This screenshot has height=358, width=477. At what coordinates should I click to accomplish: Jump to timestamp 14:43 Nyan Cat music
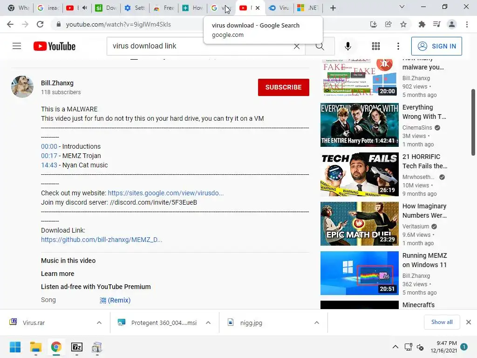click(x=49, y=165)
